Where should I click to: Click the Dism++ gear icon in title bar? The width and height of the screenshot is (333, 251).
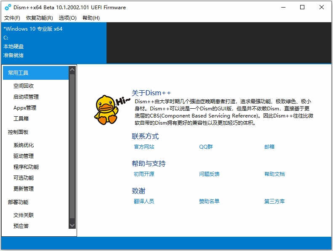click(8, 7)
